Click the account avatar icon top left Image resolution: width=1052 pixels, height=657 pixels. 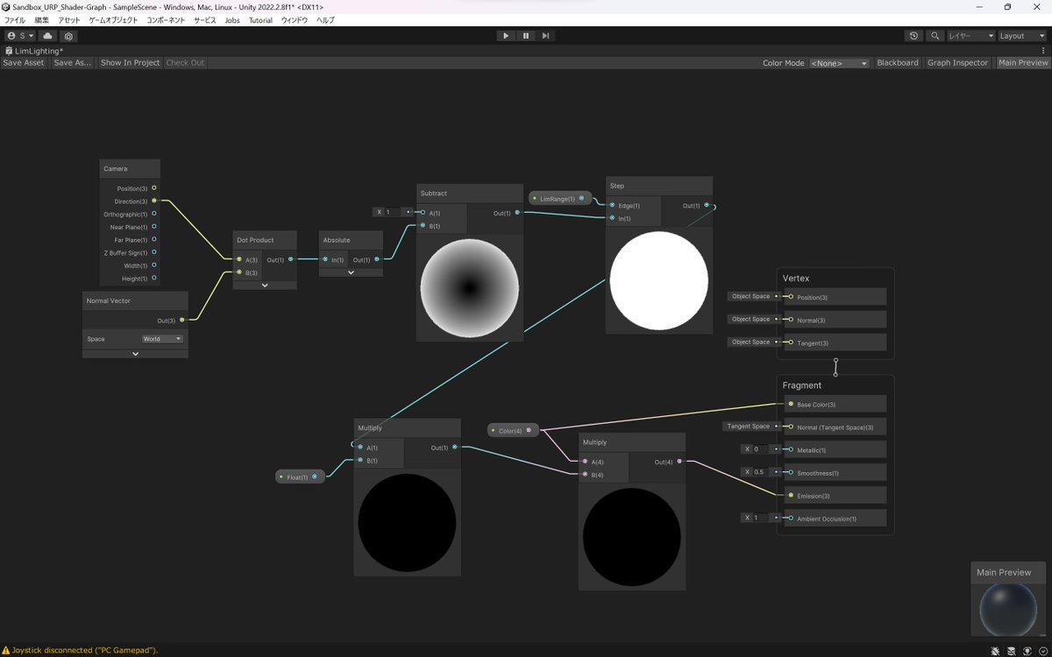11,36
